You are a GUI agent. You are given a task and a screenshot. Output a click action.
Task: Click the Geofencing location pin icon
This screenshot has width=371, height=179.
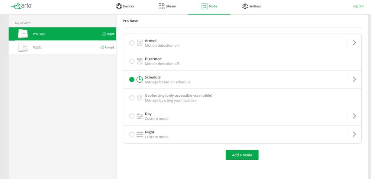point(140,97)
